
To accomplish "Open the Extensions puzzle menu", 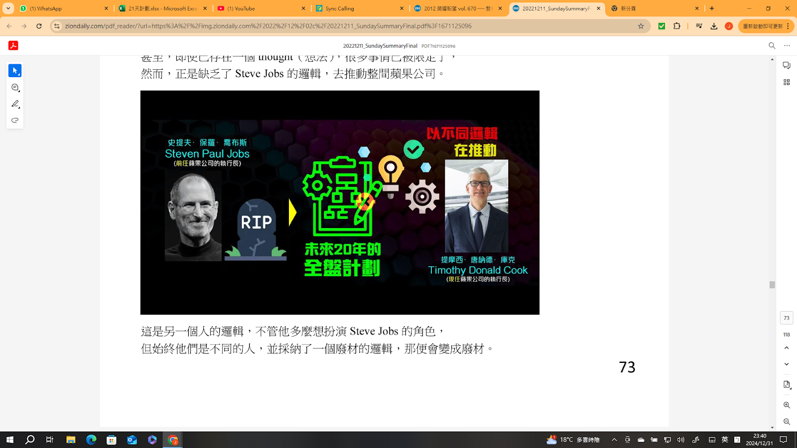I will click(676, 26).
